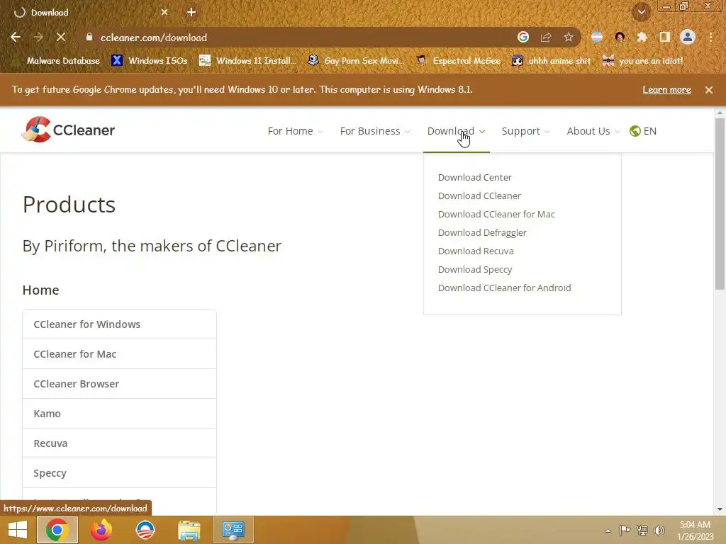Select Download Recuva entry
Screen dimensions: 726x544
[476, 251]
